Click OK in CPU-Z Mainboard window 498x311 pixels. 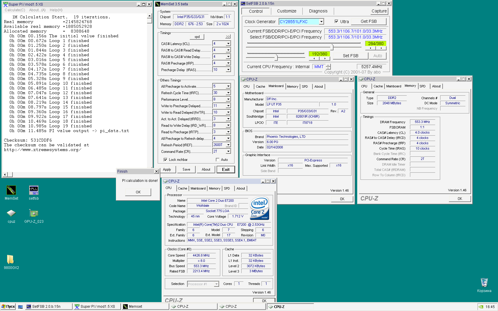342,199
